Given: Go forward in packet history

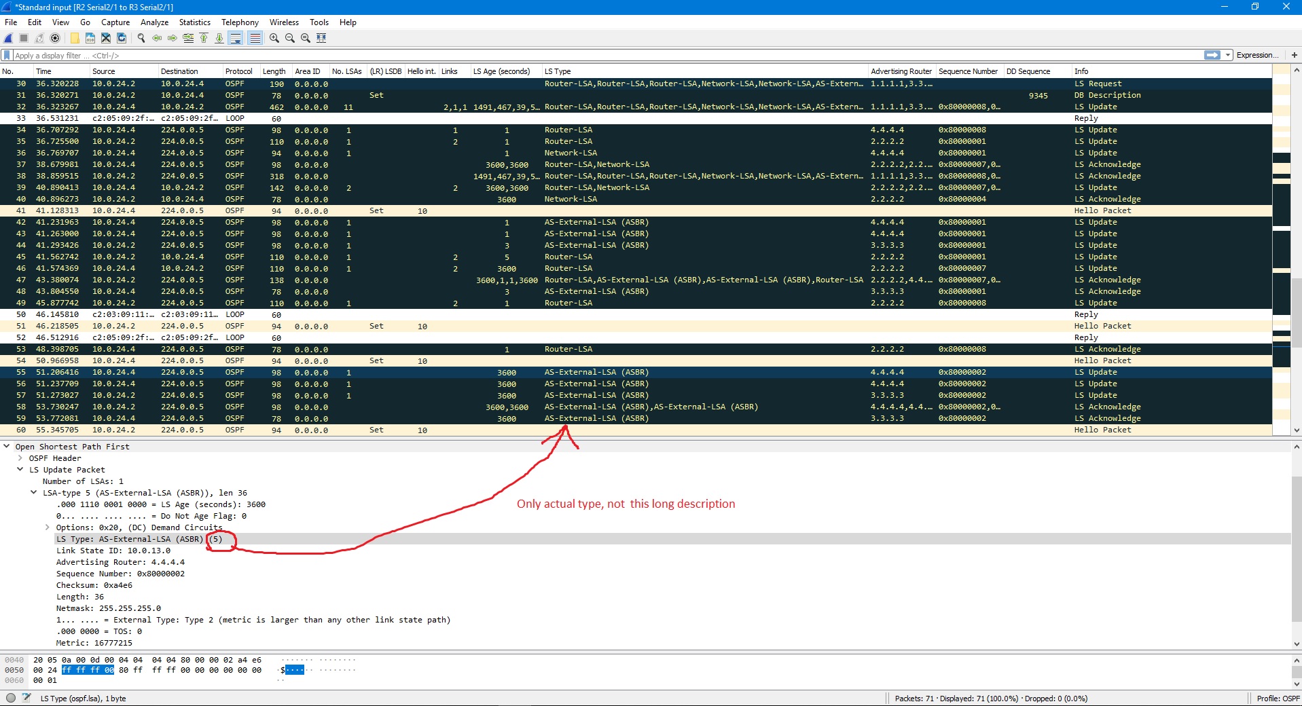Looking at the screenshot, I should tap(173, 38).
